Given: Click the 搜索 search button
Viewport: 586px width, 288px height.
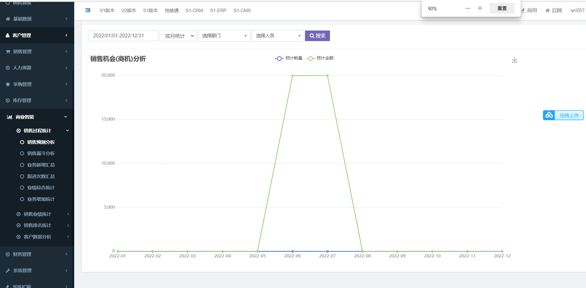Looking at the screenshot, I should [317, 35].
